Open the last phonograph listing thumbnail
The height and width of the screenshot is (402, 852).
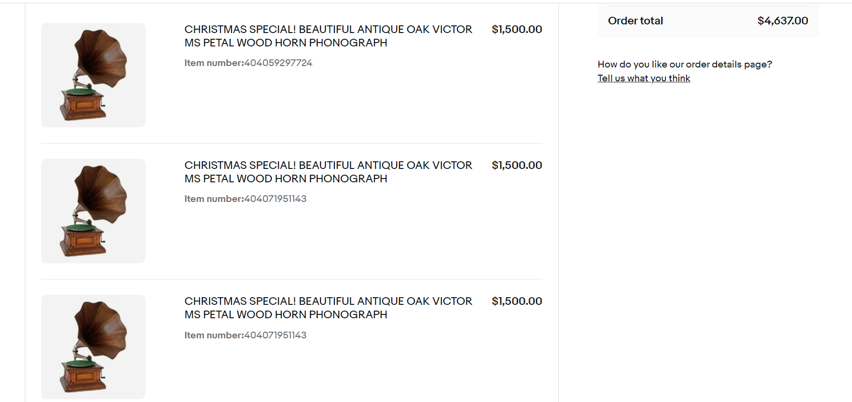click(93, 347)
